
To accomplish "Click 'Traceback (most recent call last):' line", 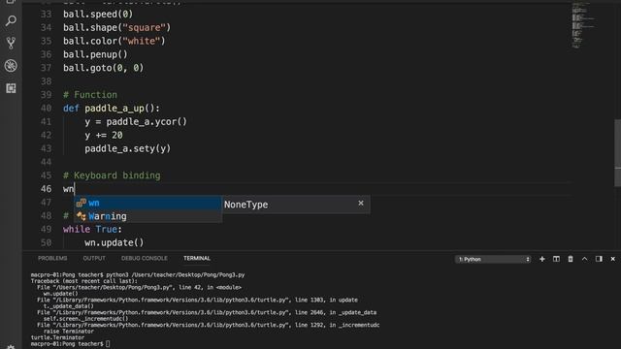I will point(84,281).
